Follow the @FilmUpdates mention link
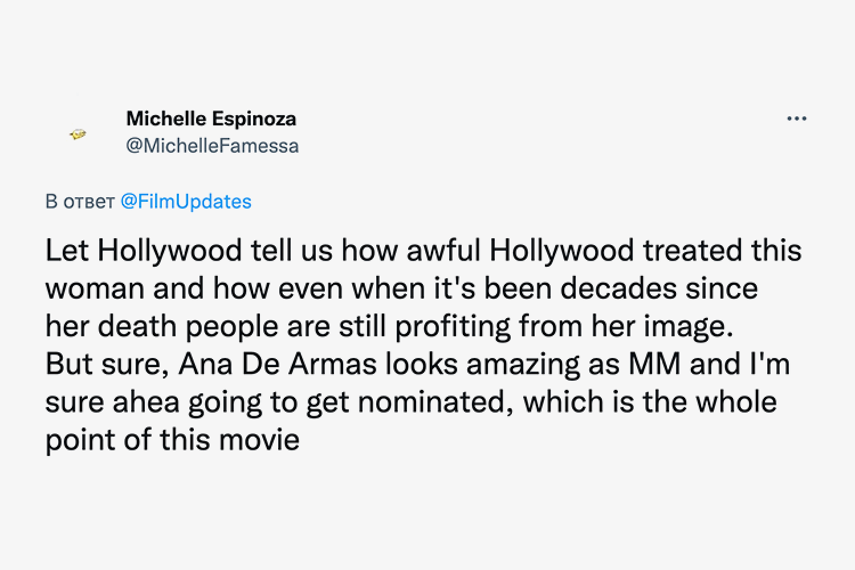Viewport: 855px width, 570px height. pos(186,201)
